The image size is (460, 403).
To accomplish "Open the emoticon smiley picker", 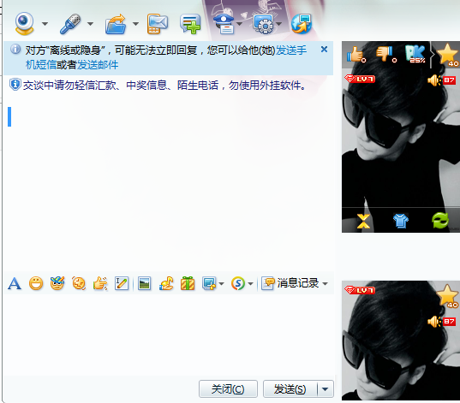I will coord(36,284).
